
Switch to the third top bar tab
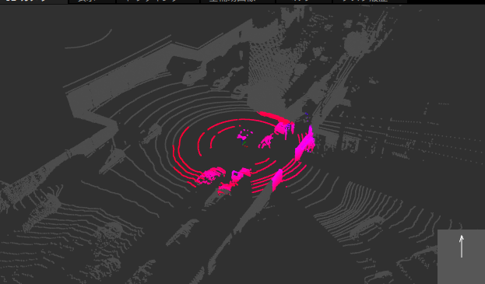click(158, 2)
